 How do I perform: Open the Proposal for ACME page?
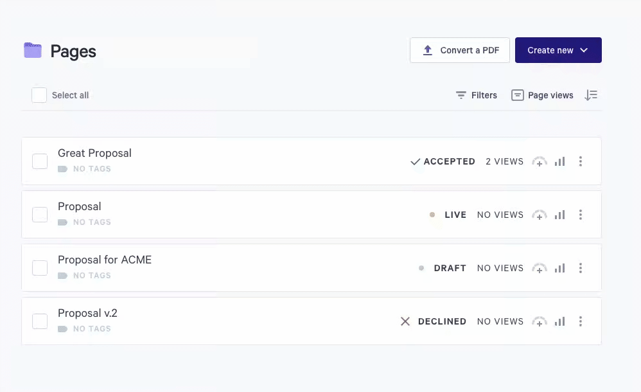[x=105, y=260]
